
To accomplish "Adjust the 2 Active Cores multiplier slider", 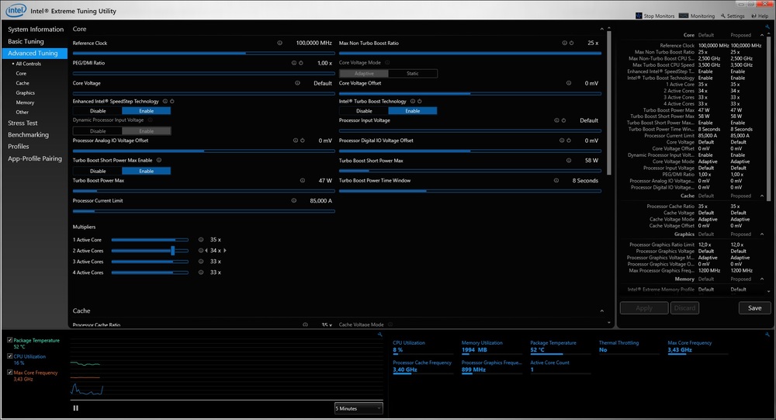I will click(x=172, y=251).
